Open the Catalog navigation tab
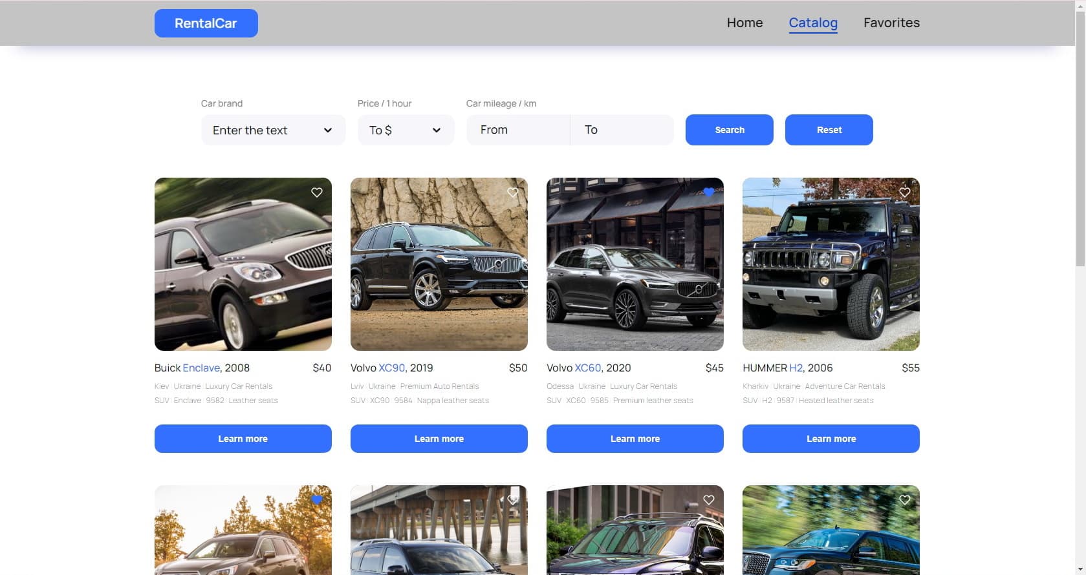This screenshot has height=575, width=1086. [813, 23]
